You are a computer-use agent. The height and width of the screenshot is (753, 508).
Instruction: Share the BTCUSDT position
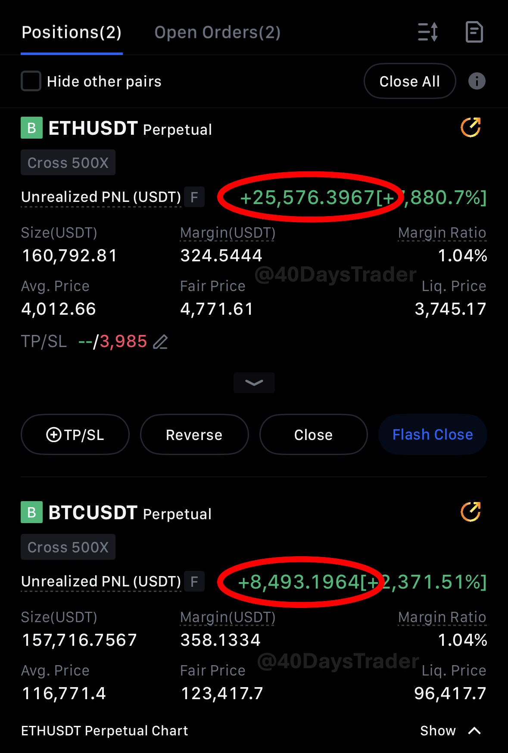[x=471, y=512]
